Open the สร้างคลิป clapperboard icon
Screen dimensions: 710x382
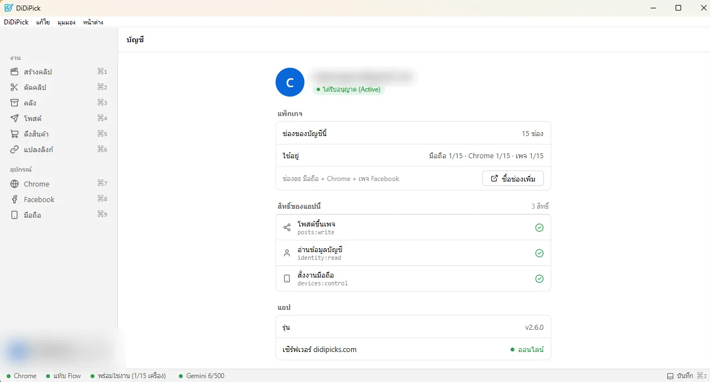14,72
